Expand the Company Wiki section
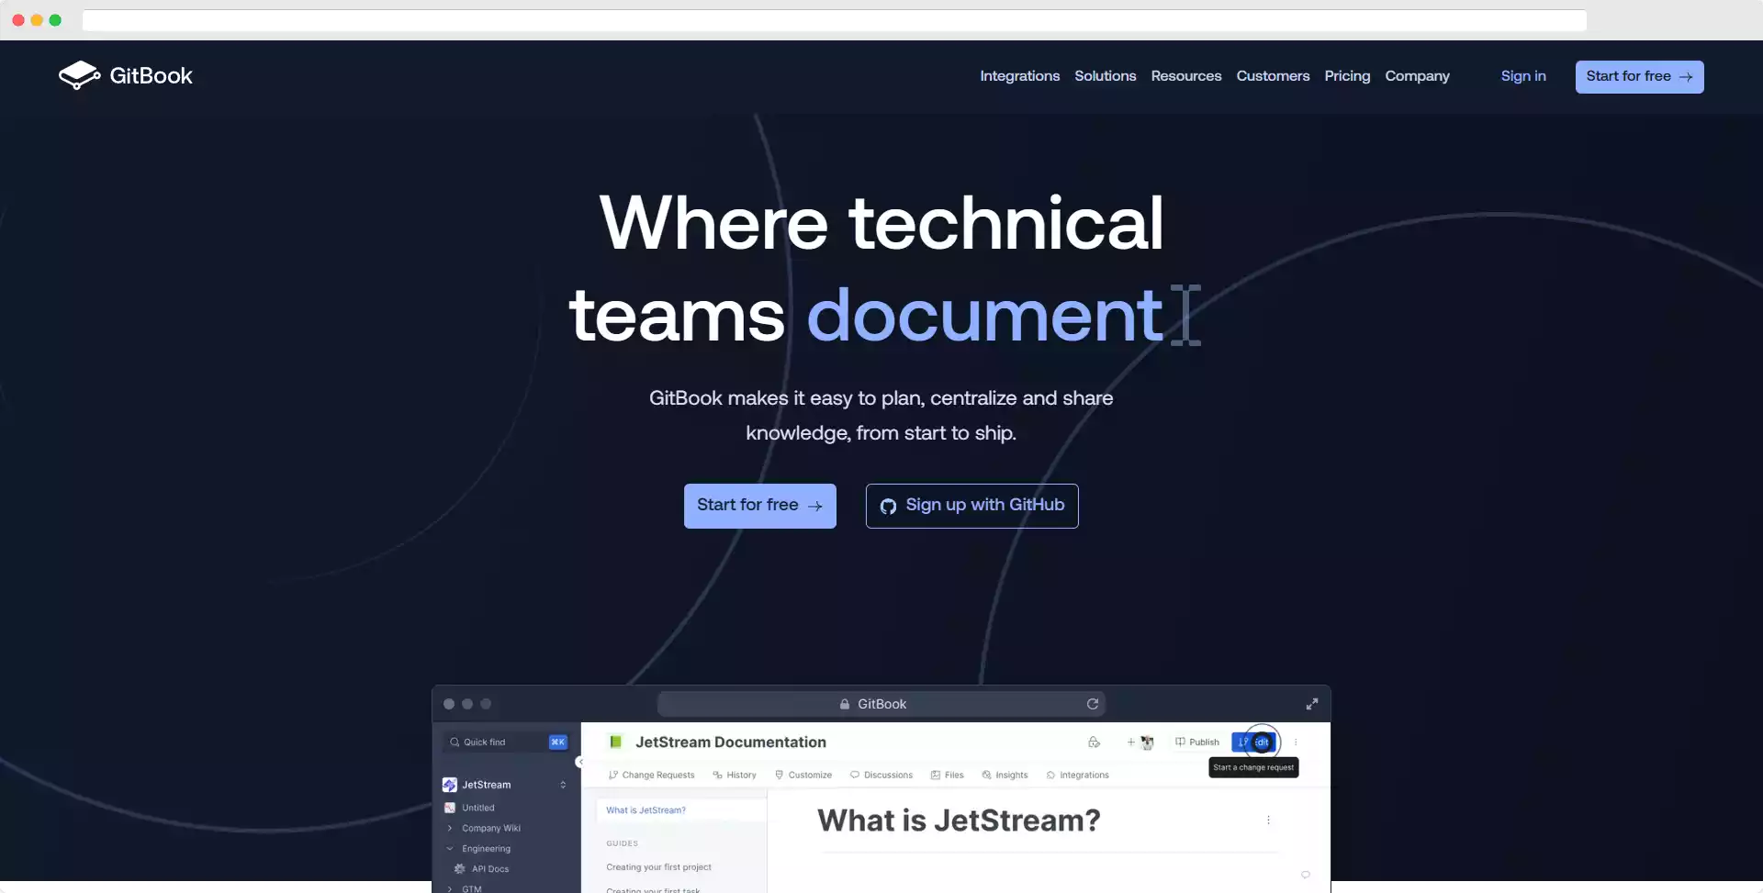Screen dimensions: 1763x893 450,828
